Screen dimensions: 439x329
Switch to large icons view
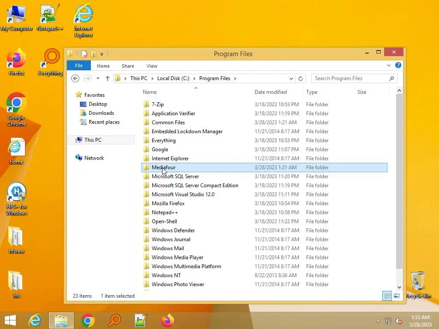point(397,296)
